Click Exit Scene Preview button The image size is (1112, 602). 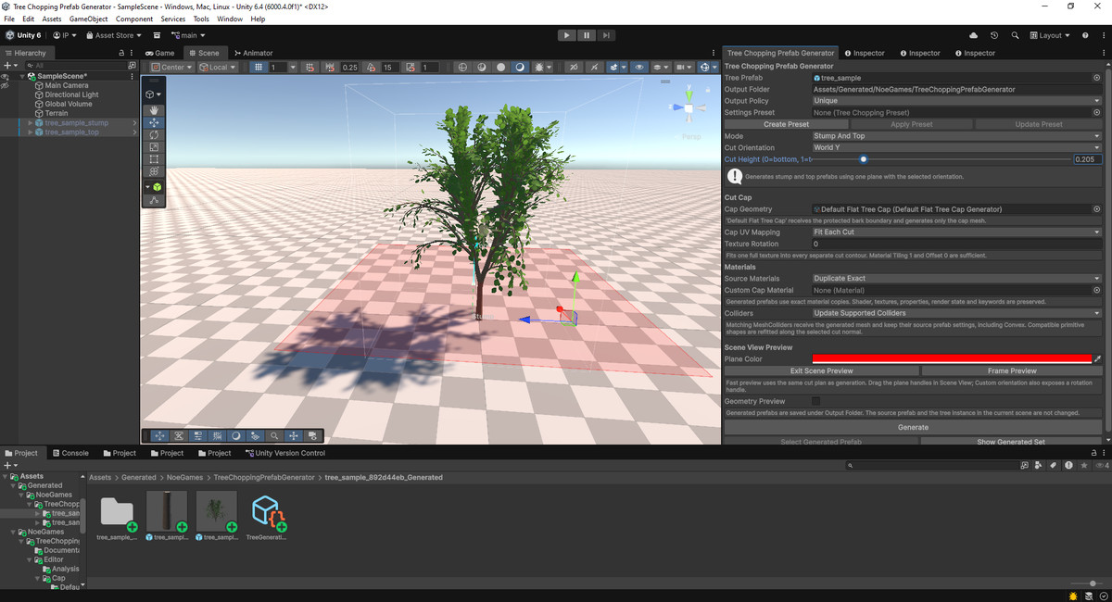tap(821, 370)
